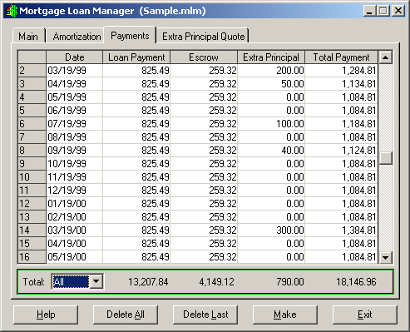Viewport: 410px width, 332px height.
Task: Click the date cell 04/19/99
Action: (74, 84)
